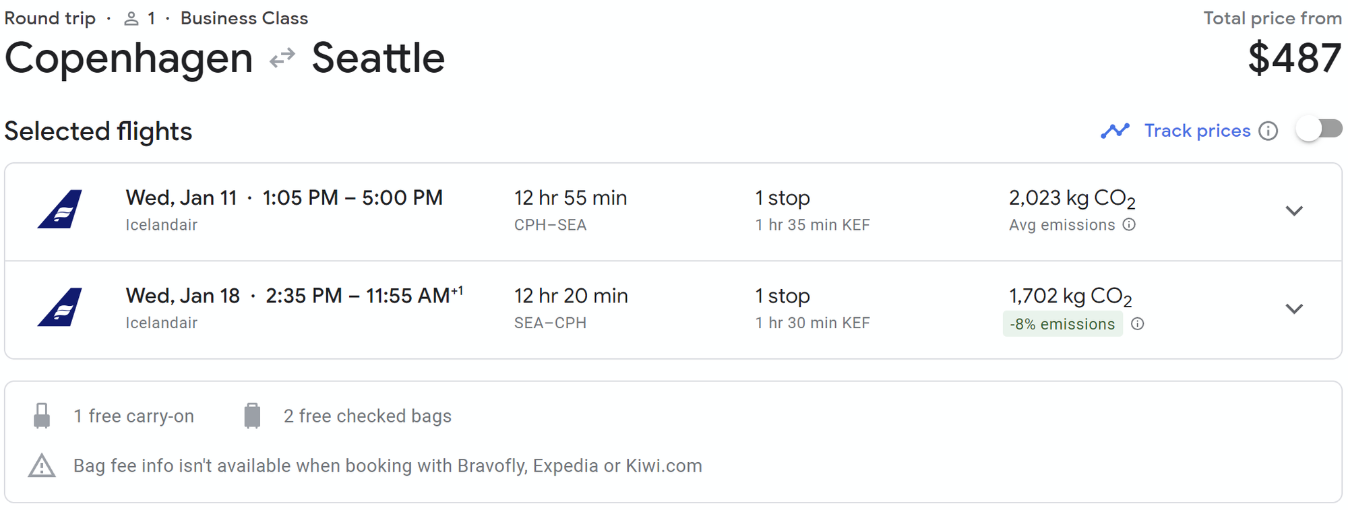The image size is (1348, 510).
Task: Click the -8% emissions green badge
Action: pos(1062,324)
